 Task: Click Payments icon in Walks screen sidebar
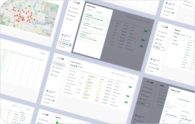click(141, 99)
